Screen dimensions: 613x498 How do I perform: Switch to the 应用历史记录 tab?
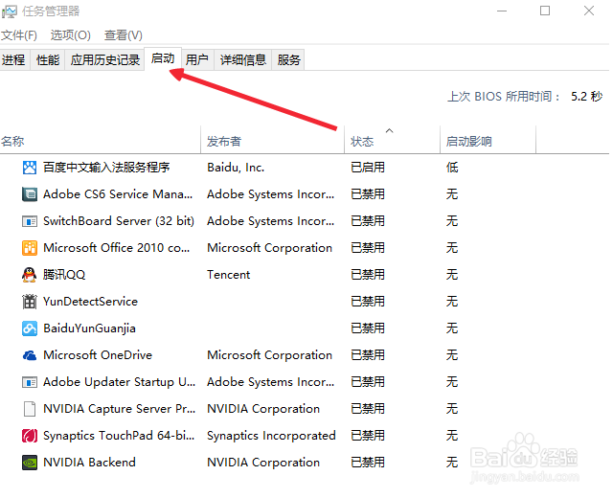(104, 59)
